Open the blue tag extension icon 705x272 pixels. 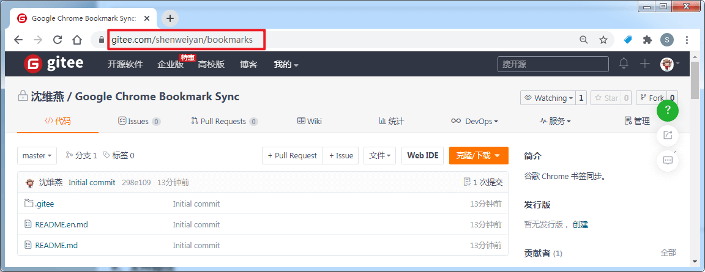click(628, 40)
